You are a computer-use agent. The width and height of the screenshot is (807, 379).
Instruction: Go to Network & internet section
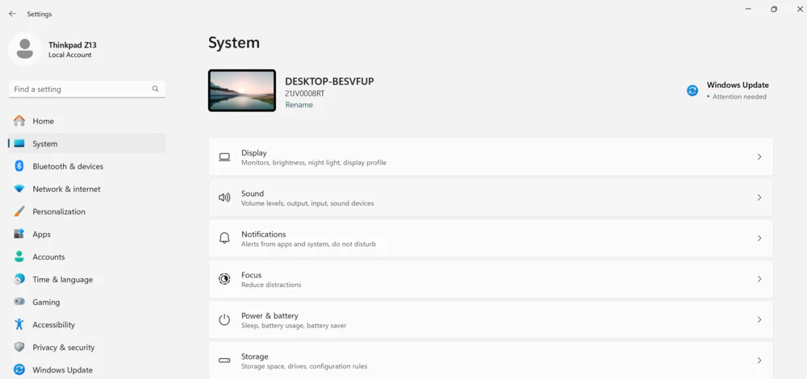(87, 189)
